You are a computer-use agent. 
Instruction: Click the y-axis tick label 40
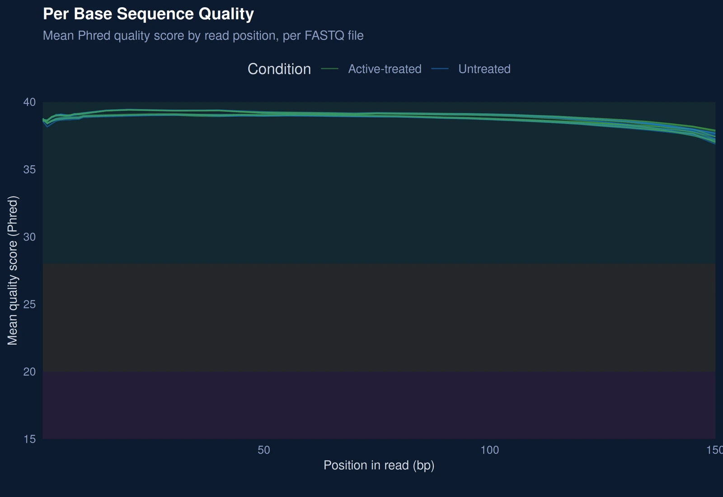(x=29, y=102)
